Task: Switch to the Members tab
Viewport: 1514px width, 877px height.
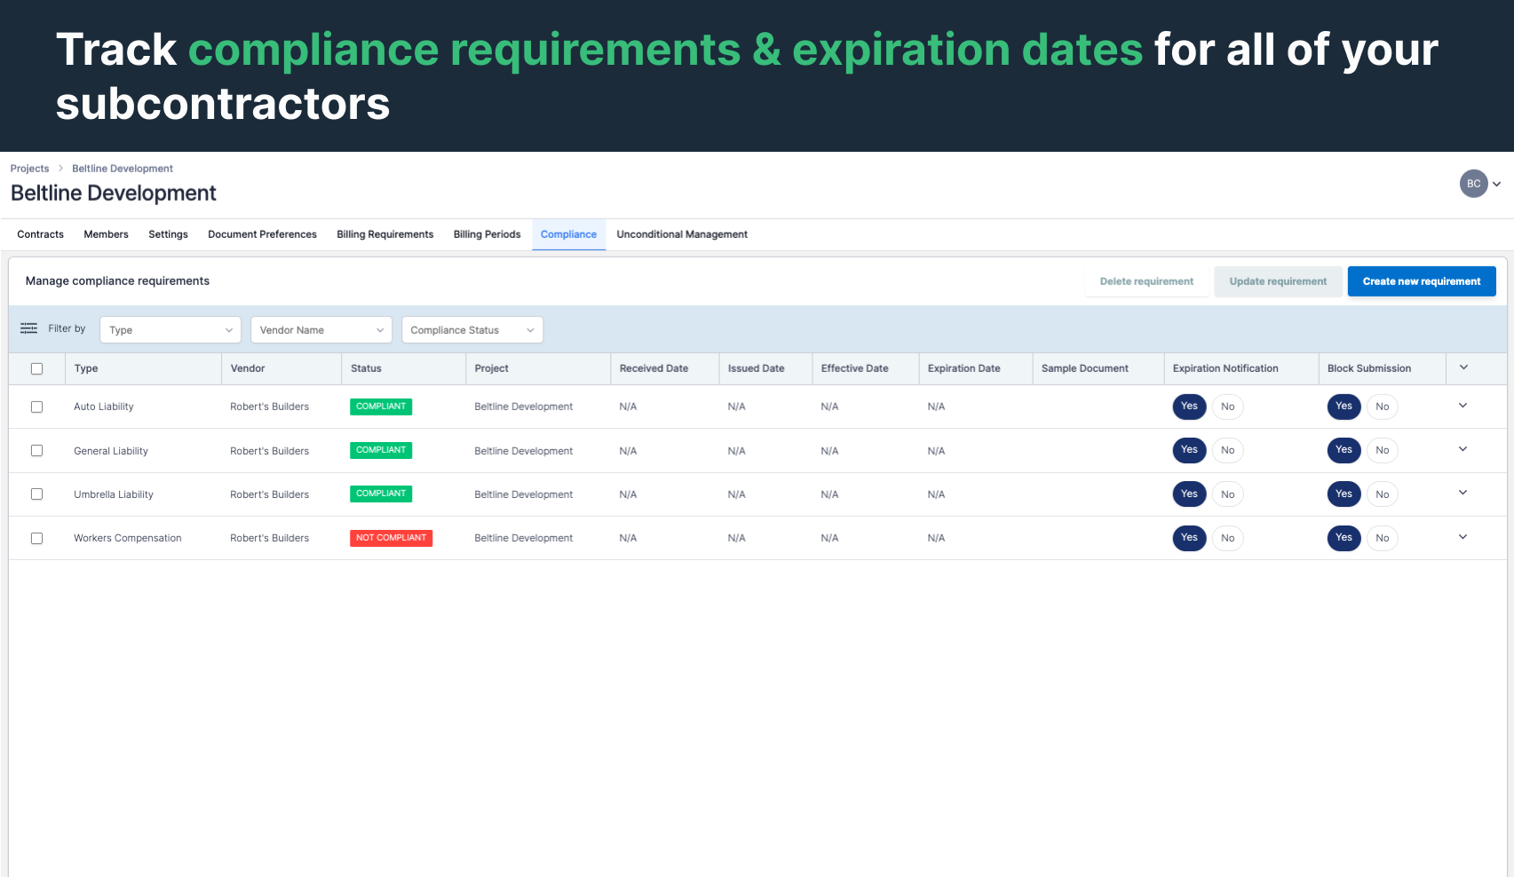Action: (106, 234)
